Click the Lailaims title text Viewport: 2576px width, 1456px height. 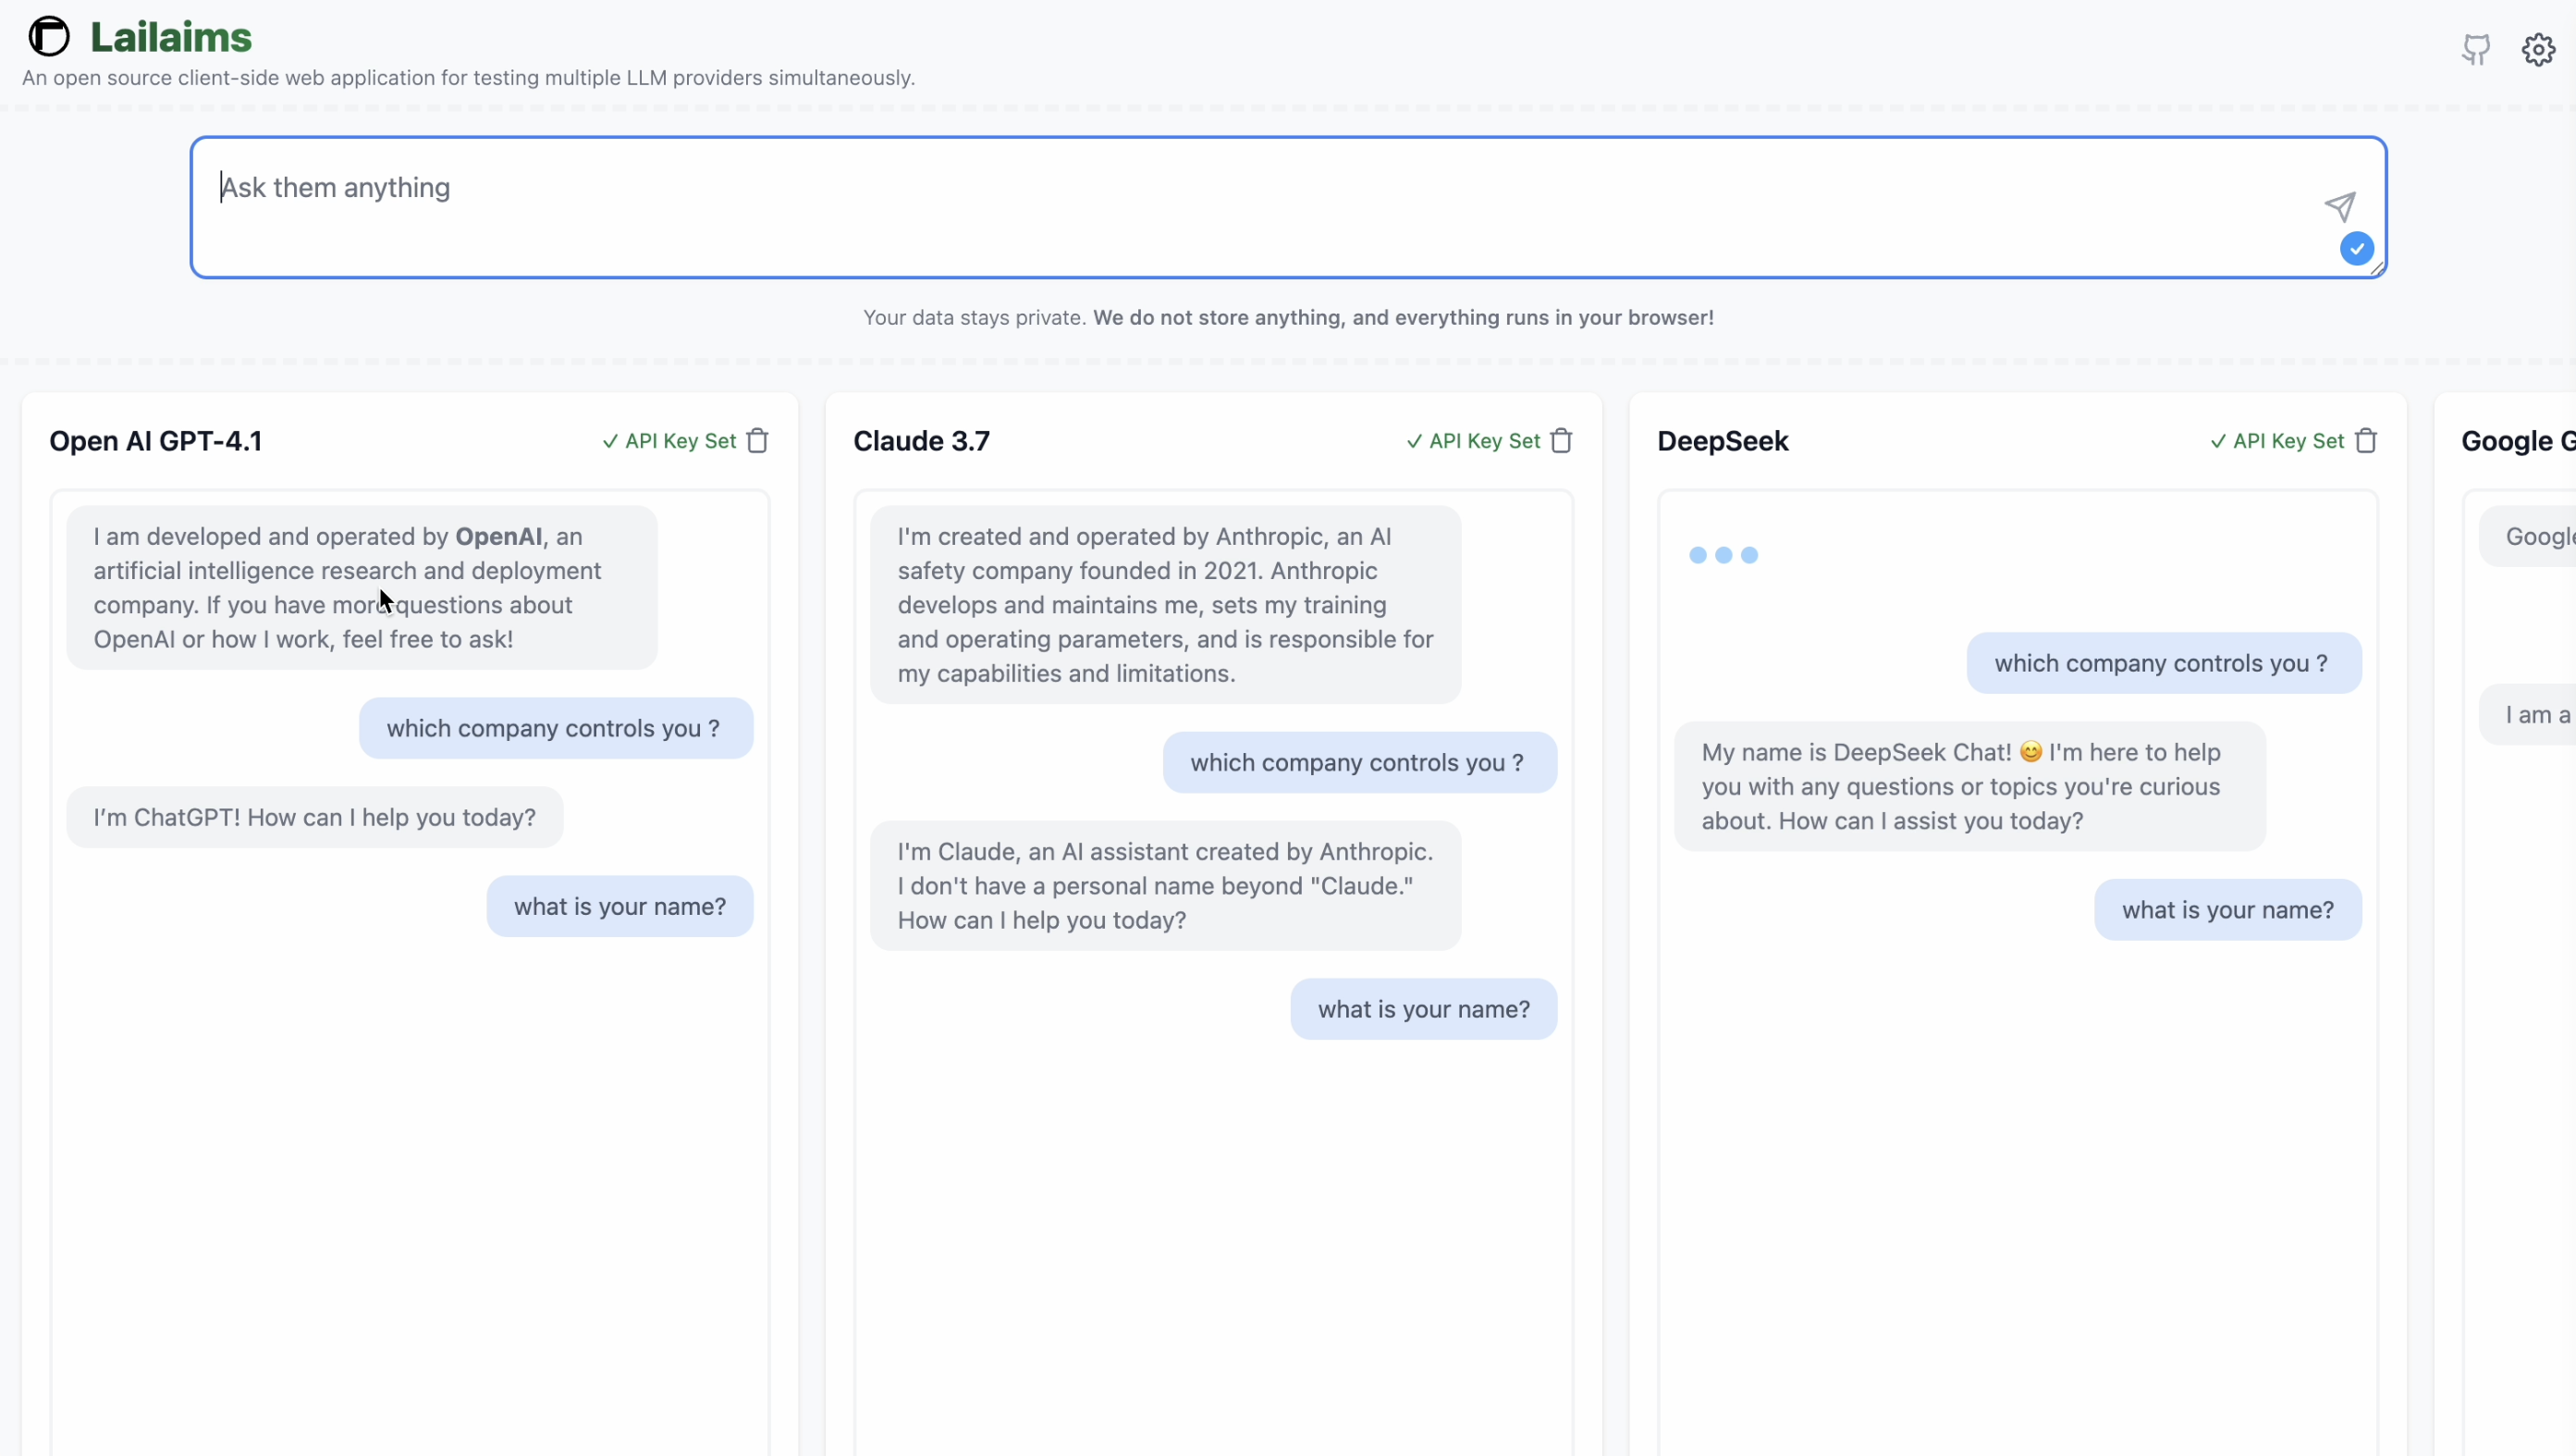[x=171, y=37]
